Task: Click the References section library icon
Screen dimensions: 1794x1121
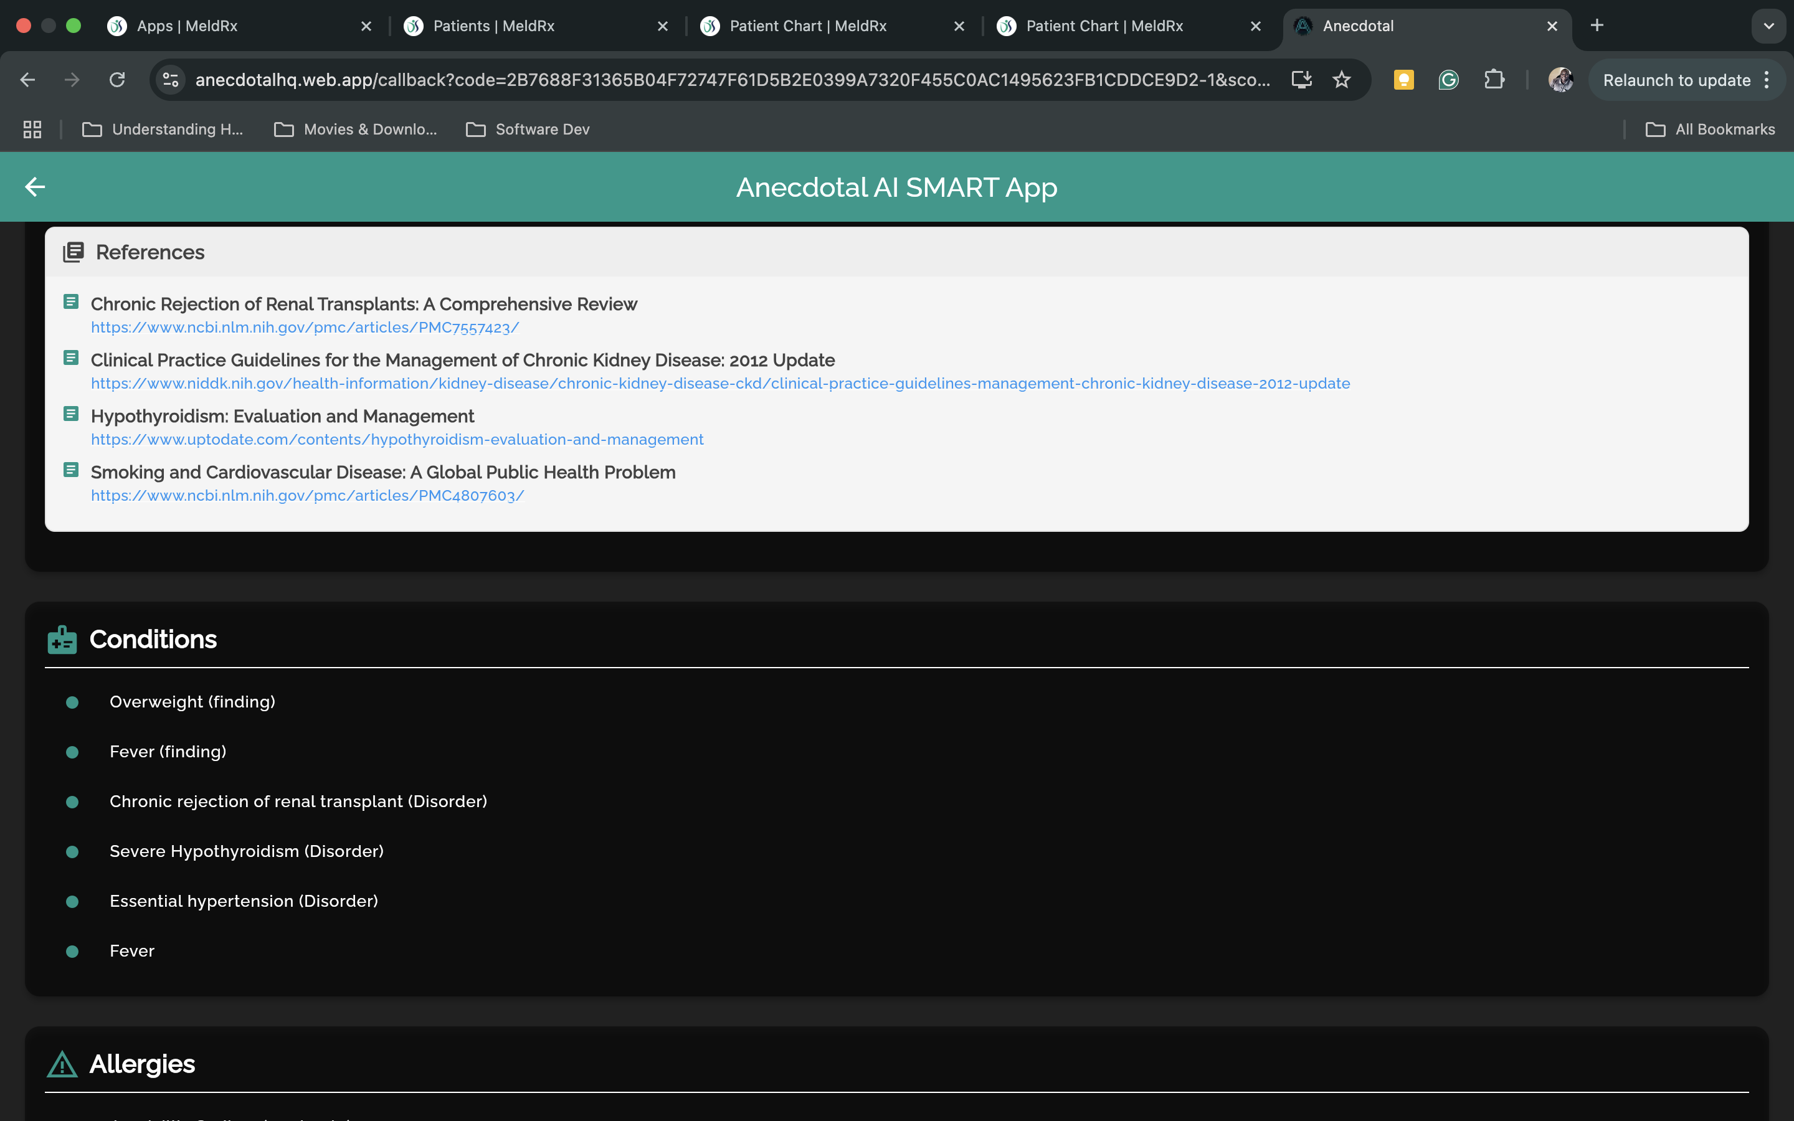Action: tap(73, 252)
